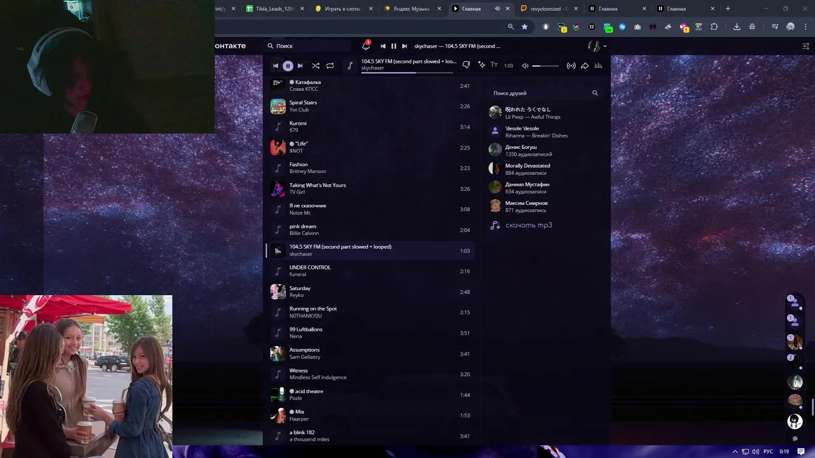815x458 pixels.
Task: Skip to previous track in top header player
Action: tap(383, 46)
